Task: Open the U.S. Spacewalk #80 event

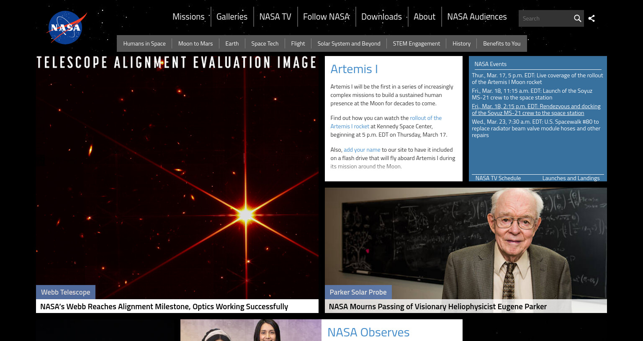Action: point(536,128)
